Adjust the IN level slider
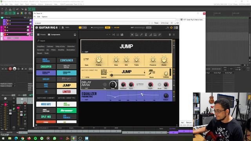 98,27
